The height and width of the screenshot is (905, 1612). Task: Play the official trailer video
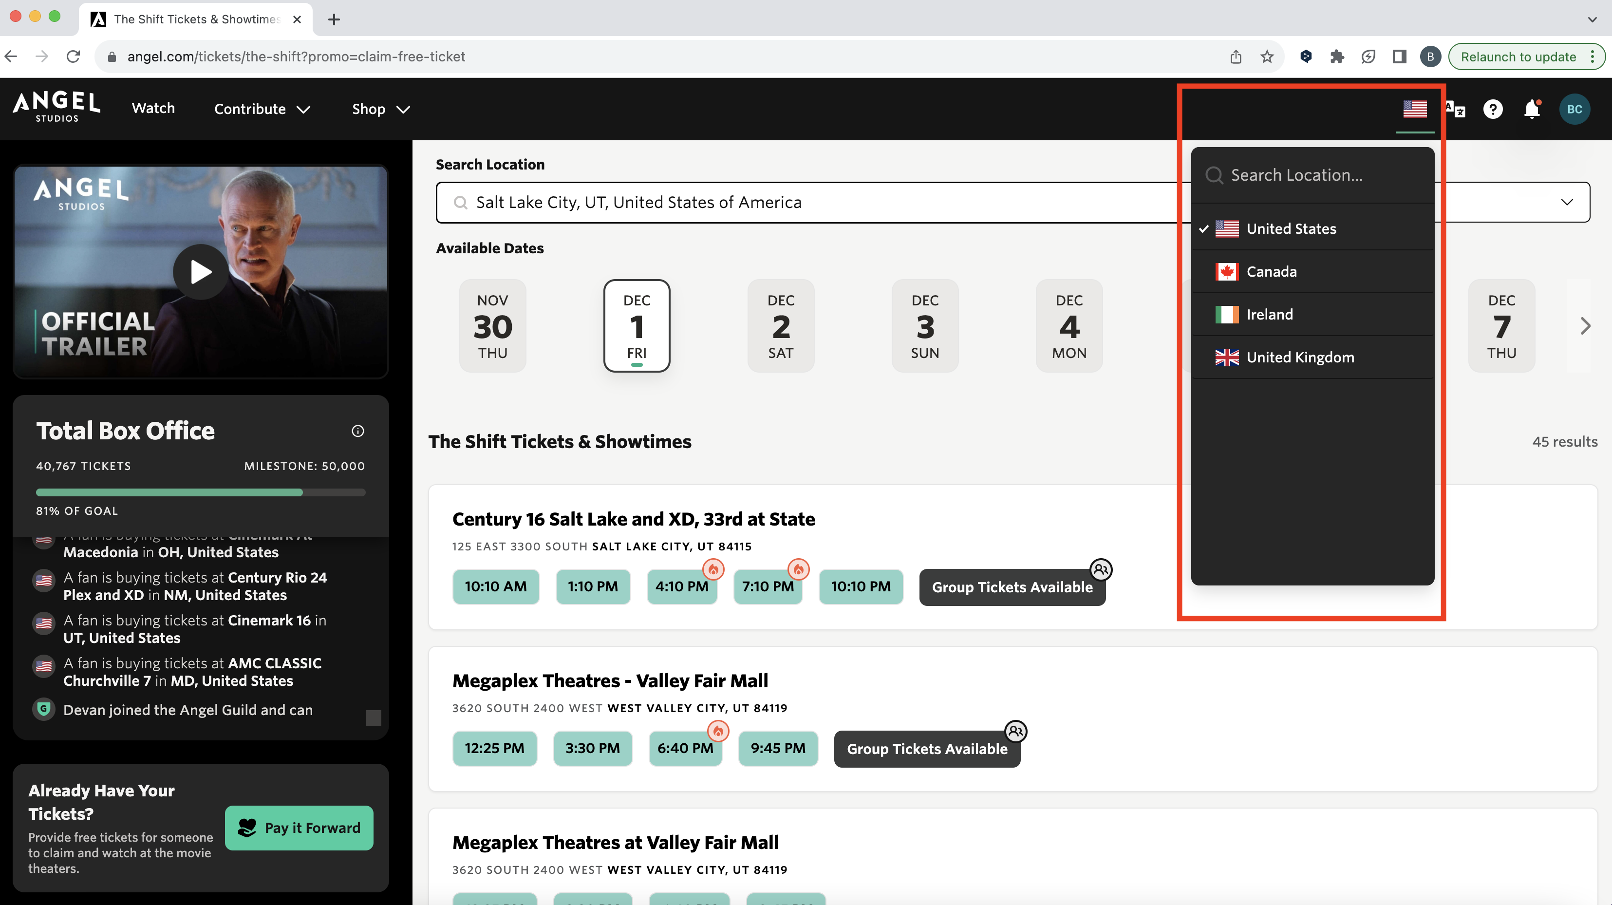[x=200, y=272]
